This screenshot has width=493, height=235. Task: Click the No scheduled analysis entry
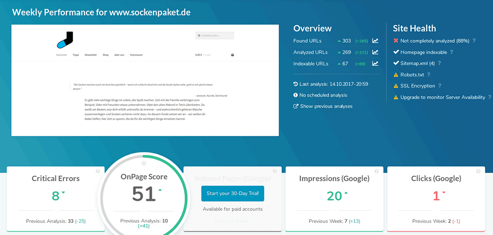click(x=323, y=95)
